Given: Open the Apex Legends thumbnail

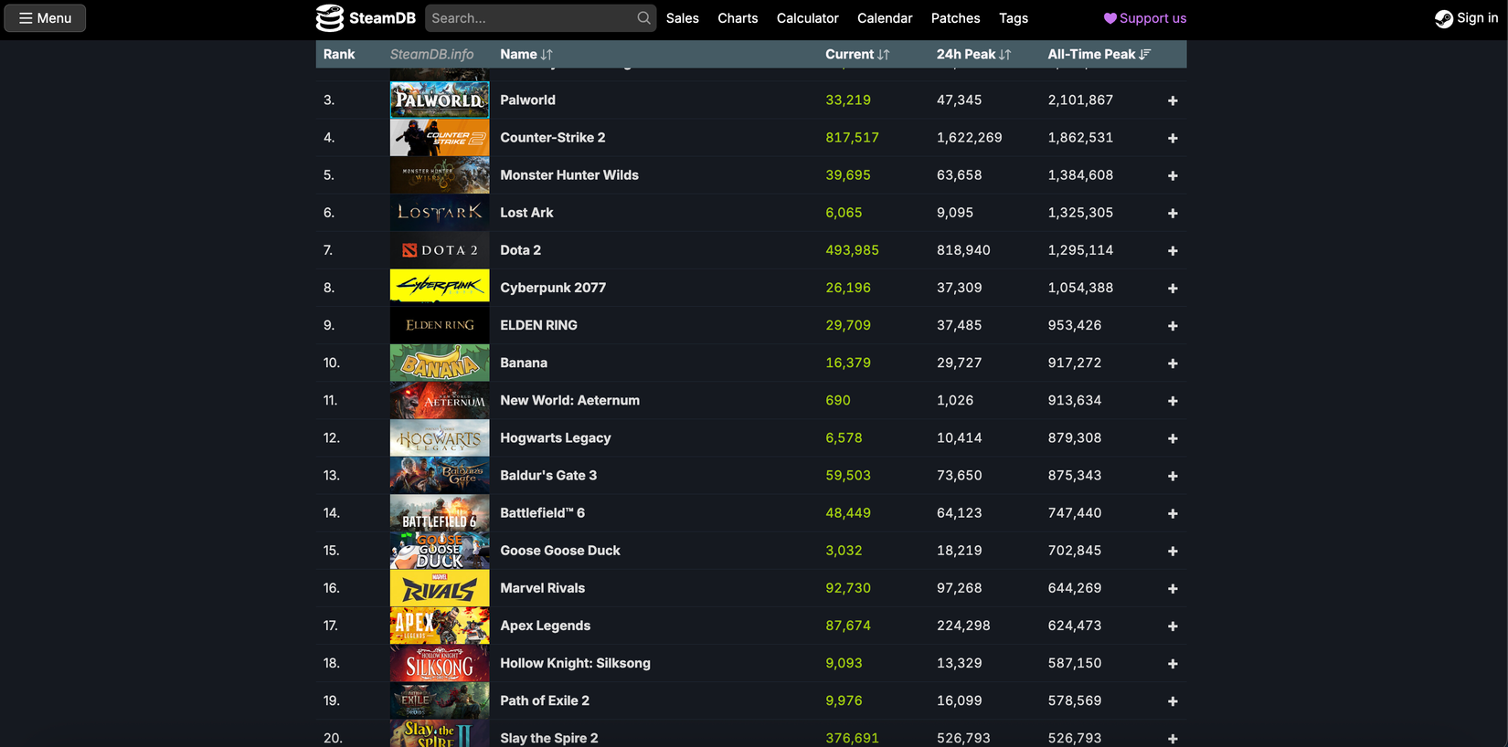Looking at the screenshot, I should pyautogui.click(x=440, y=626).
